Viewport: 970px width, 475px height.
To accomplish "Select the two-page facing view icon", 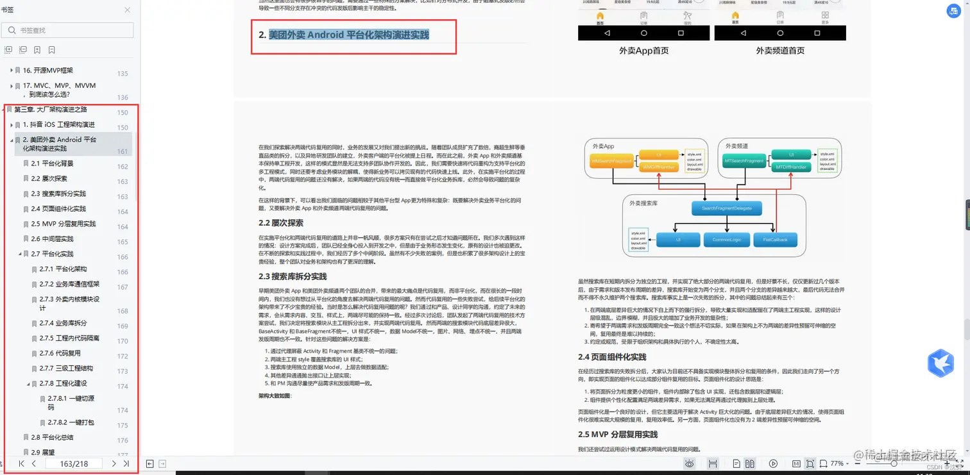I will [751, 462].
